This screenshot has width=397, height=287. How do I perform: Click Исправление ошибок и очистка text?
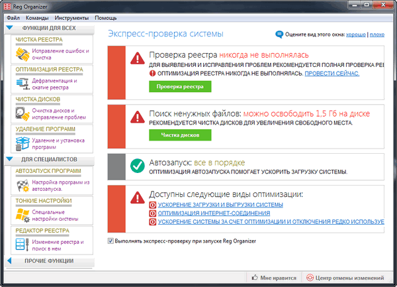pyautogui.click(x=60, y=54)
